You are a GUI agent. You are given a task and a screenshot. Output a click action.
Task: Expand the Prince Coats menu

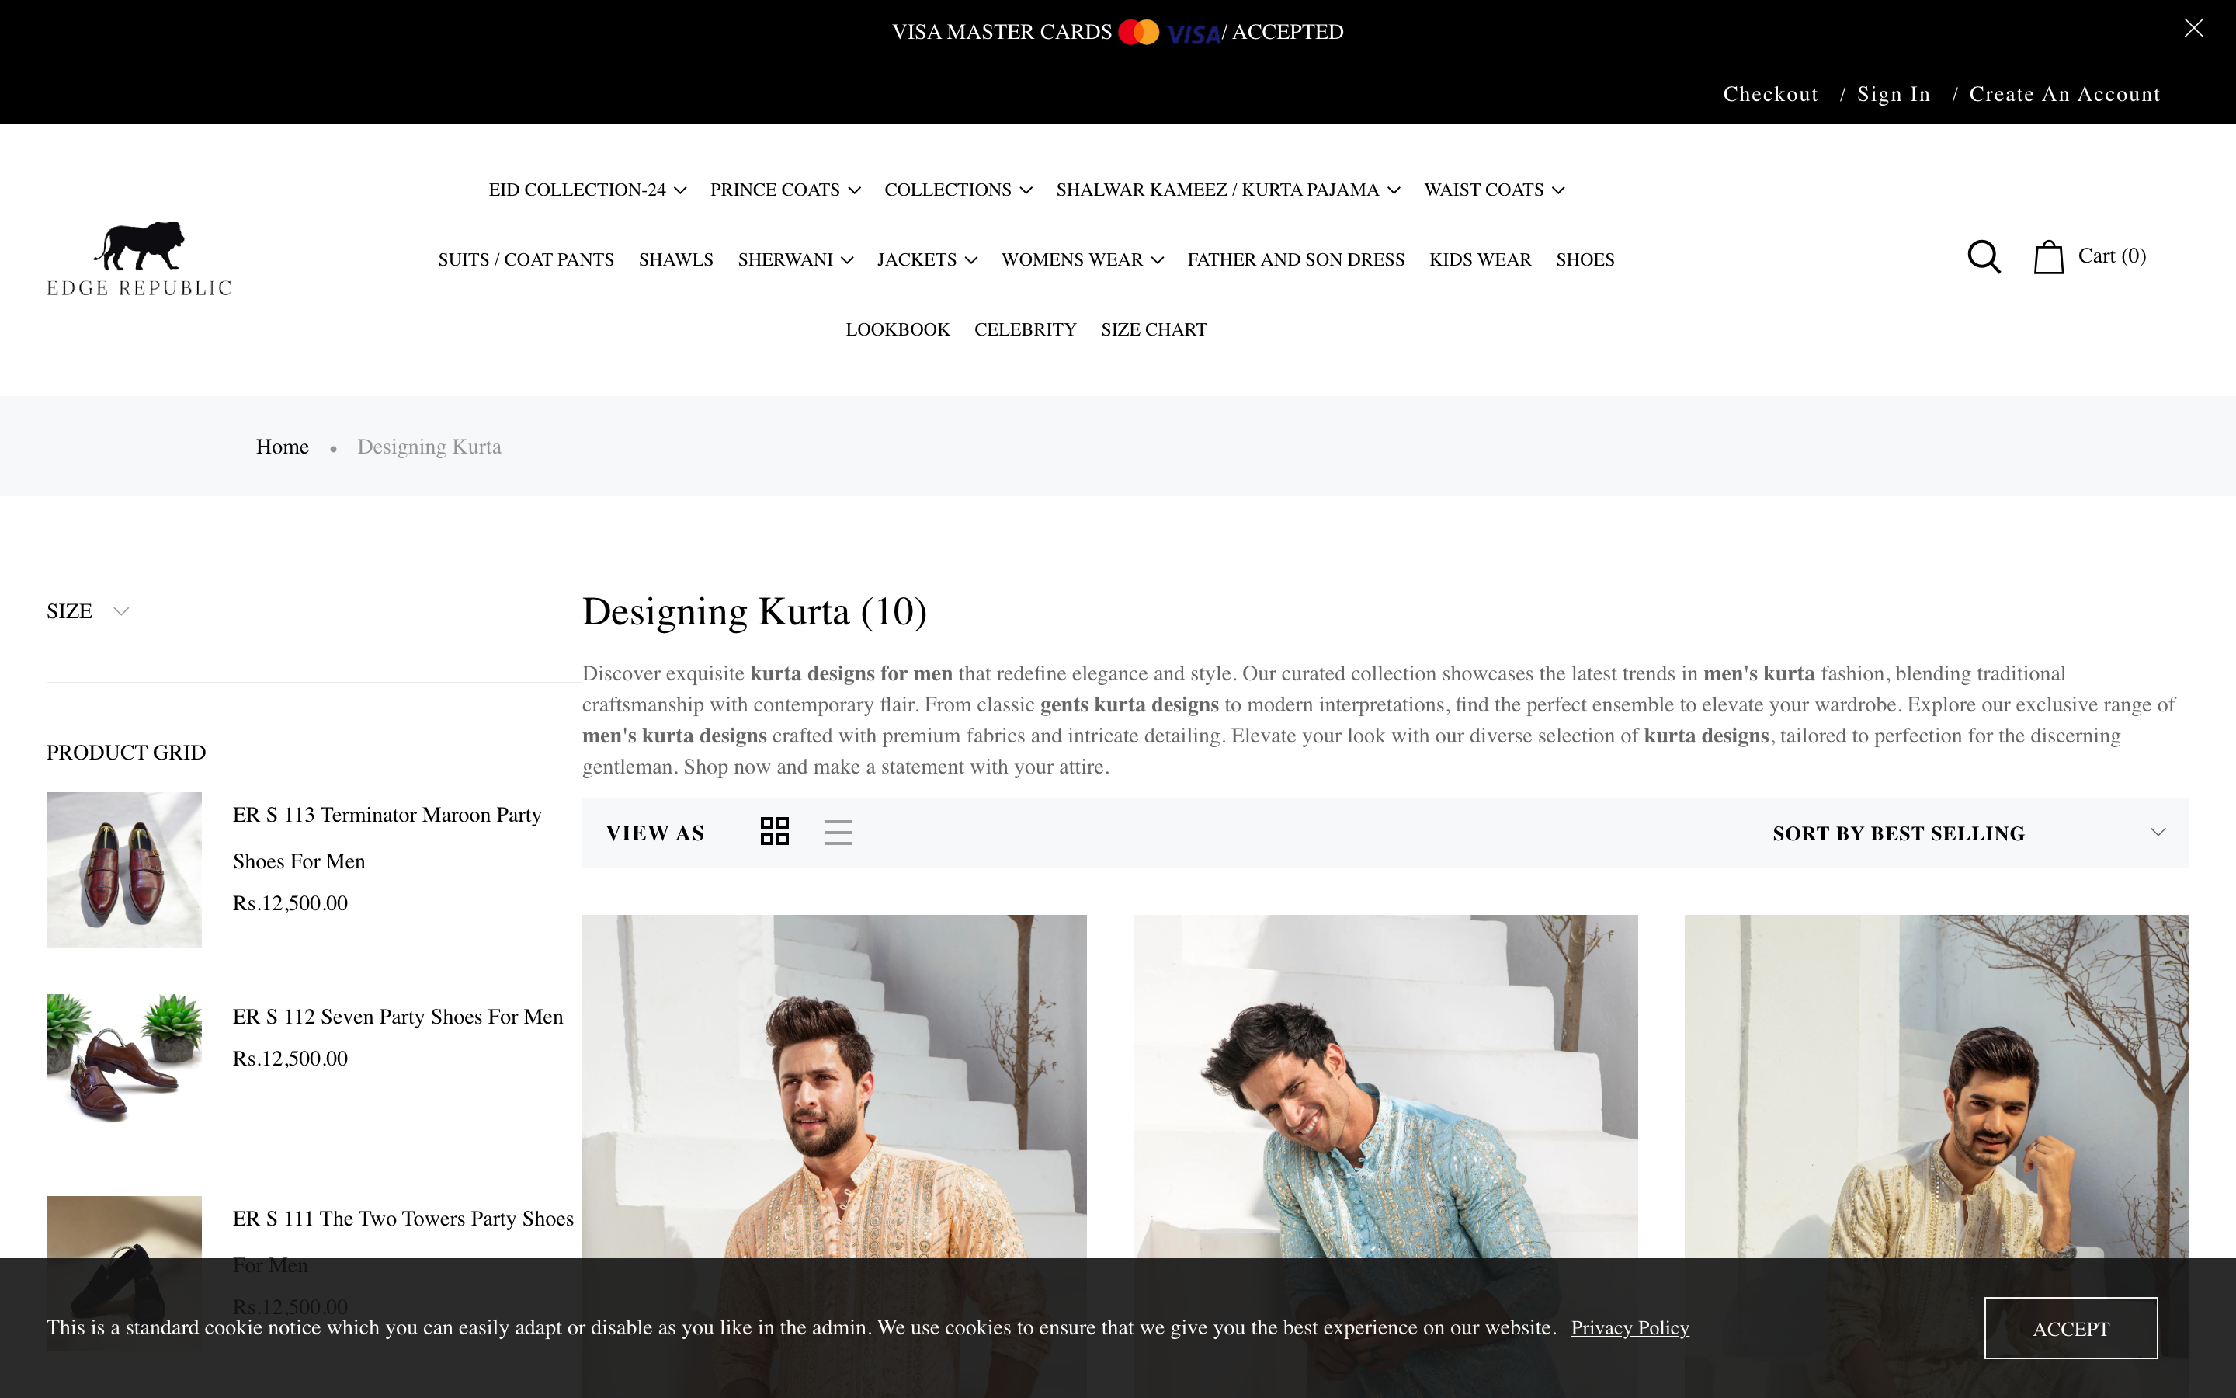(x=786, y=190)
